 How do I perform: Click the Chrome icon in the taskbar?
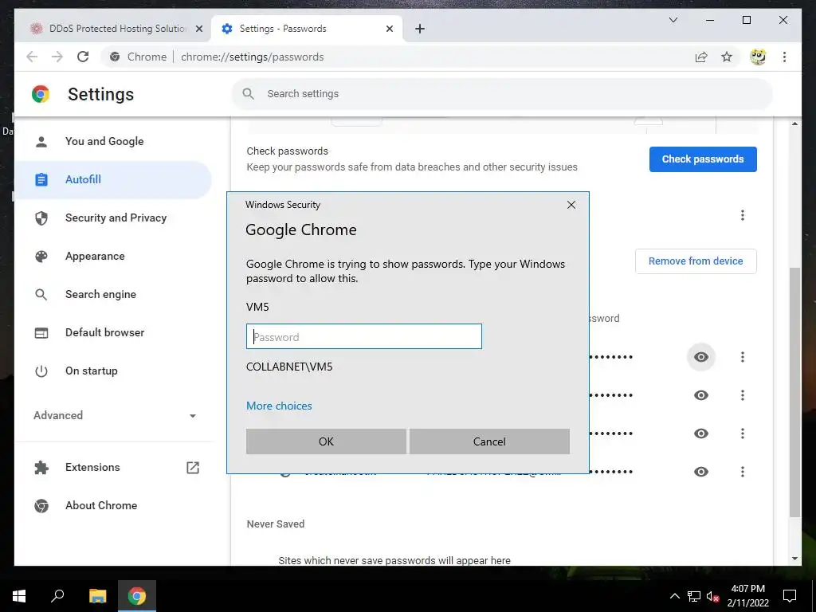[x=137, y=596]
